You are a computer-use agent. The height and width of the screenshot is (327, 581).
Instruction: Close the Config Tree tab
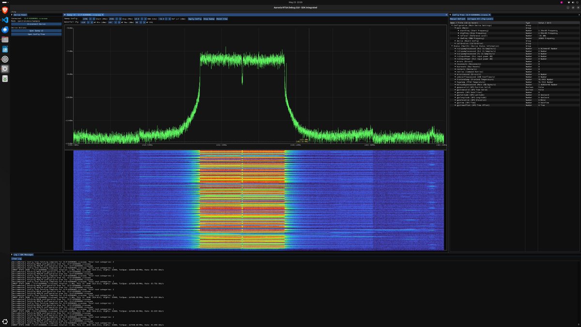click(489, 15)
